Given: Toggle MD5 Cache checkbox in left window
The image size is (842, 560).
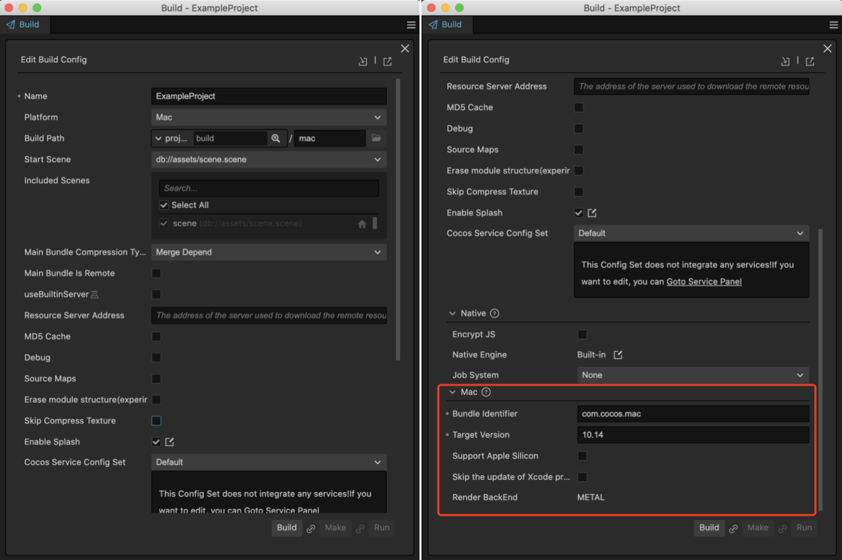Looking at the screenshot, I should click(x=156, y=337).
